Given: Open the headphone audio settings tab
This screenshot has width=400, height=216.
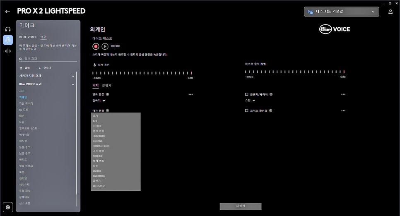Looking at the screenshot, I should (x=8, y=29).
